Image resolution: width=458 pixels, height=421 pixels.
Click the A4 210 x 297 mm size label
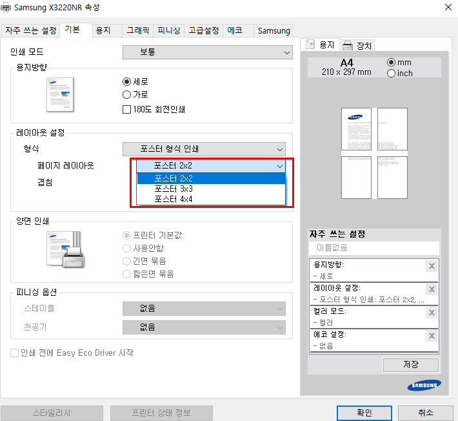tap(346, 68)
